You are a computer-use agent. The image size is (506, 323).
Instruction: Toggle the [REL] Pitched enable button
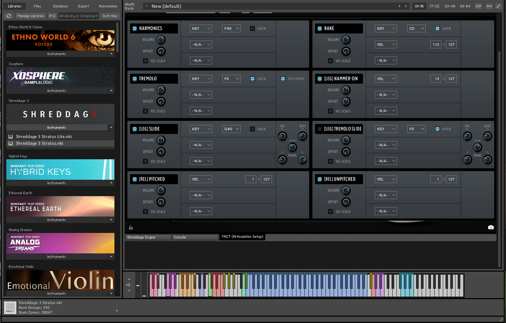(x=135, y=179)
